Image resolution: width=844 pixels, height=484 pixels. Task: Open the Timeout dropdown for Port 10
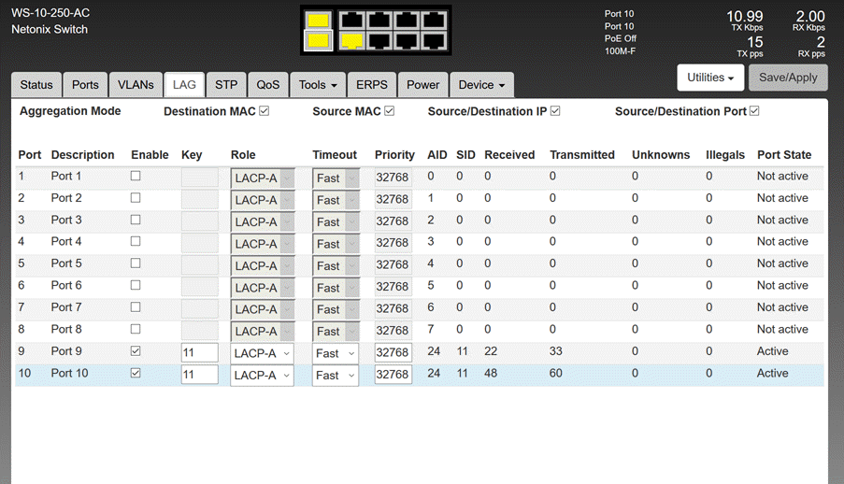336,375
